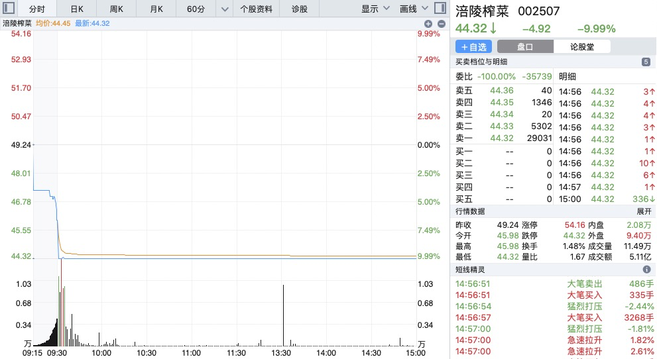657x359 pixels.
Task: Expand the 显示 display dropdown
Action: (375, 9)
